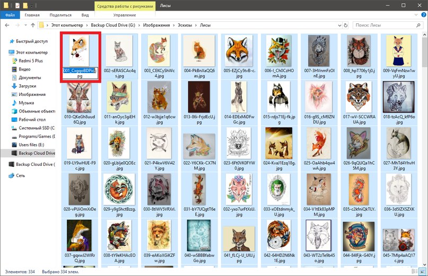
Task: Select Музыка in the sidebar
Action: [26, 102]
